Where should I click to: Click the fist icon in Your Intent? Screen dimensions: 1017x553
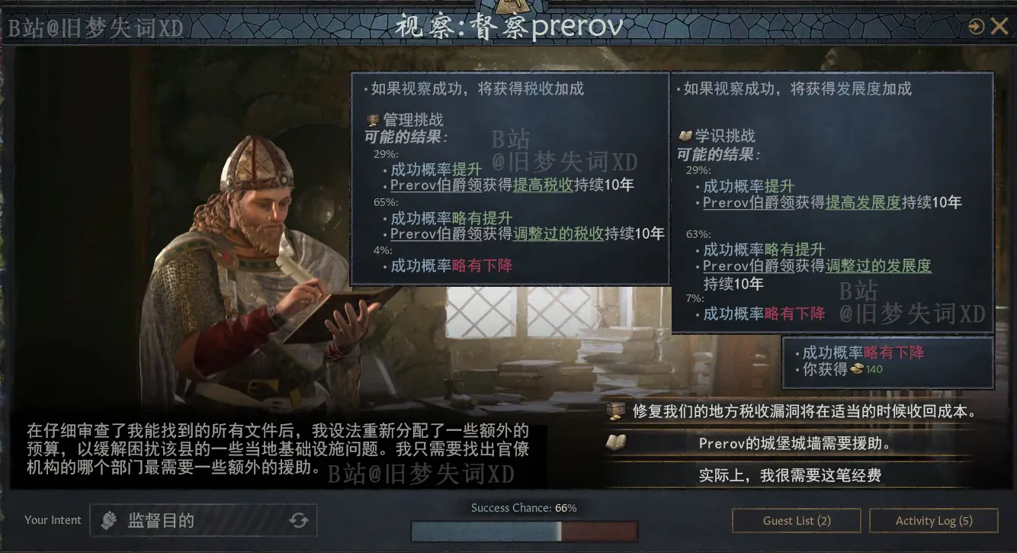110,520
